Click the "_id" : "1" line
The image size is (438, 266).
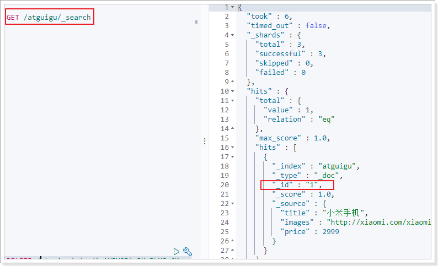coord(297,185)
